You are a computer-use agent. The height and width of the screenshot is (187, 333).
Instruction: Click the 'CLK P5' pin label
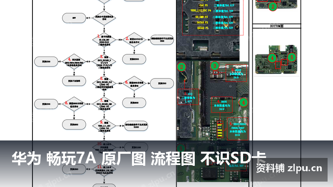click(x=204, y=5)
